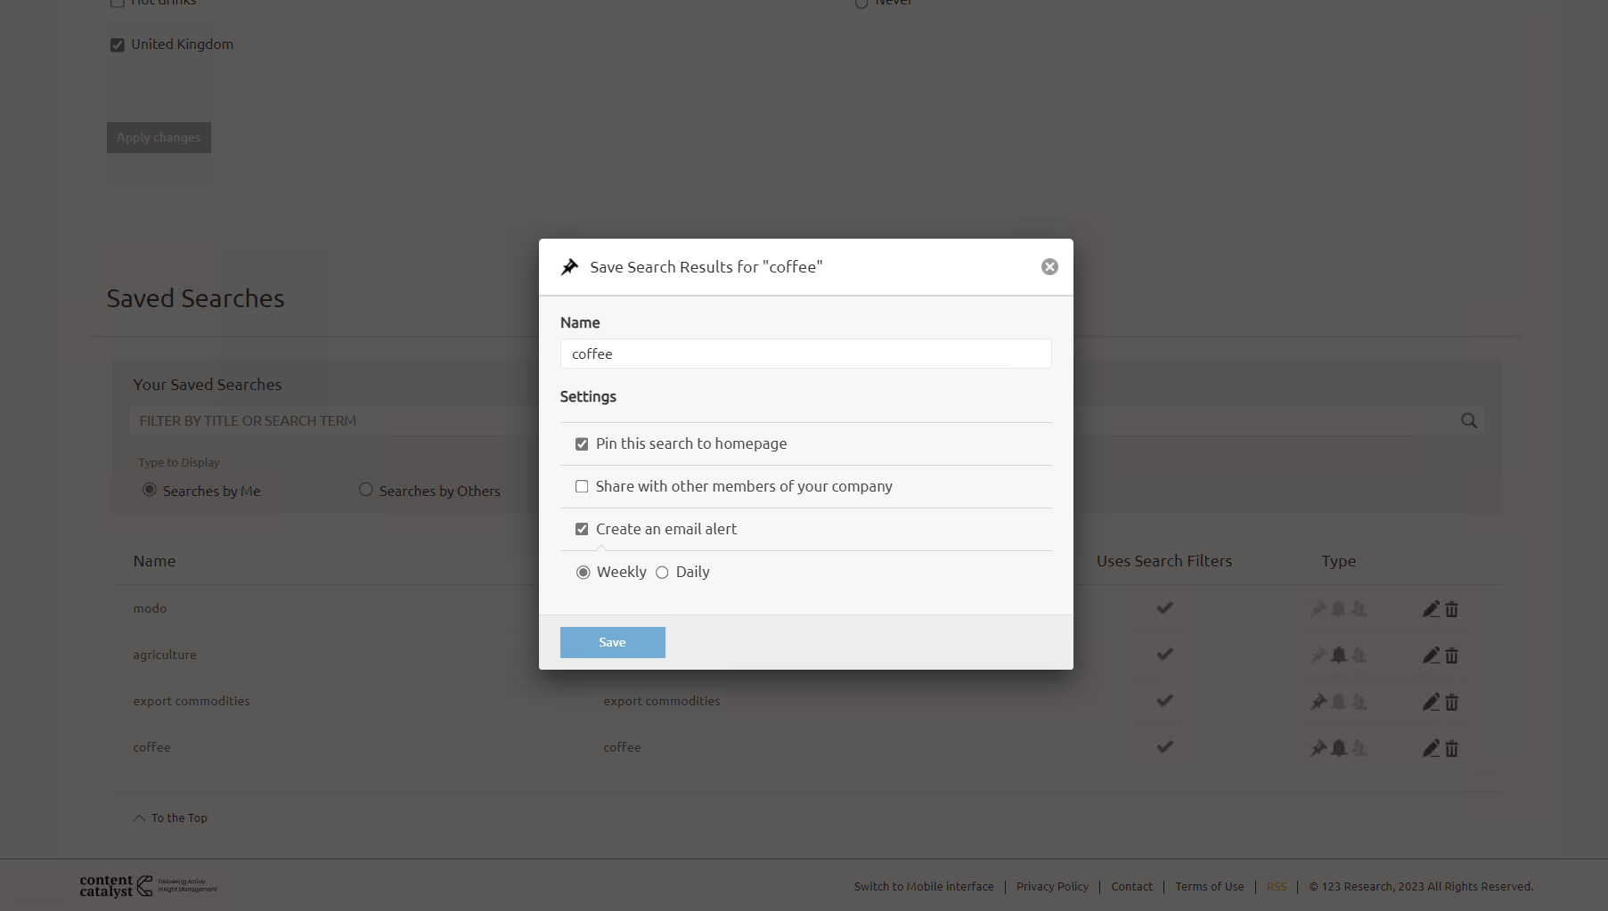Click the edit pencil icon for modo

pos(1431,609)
